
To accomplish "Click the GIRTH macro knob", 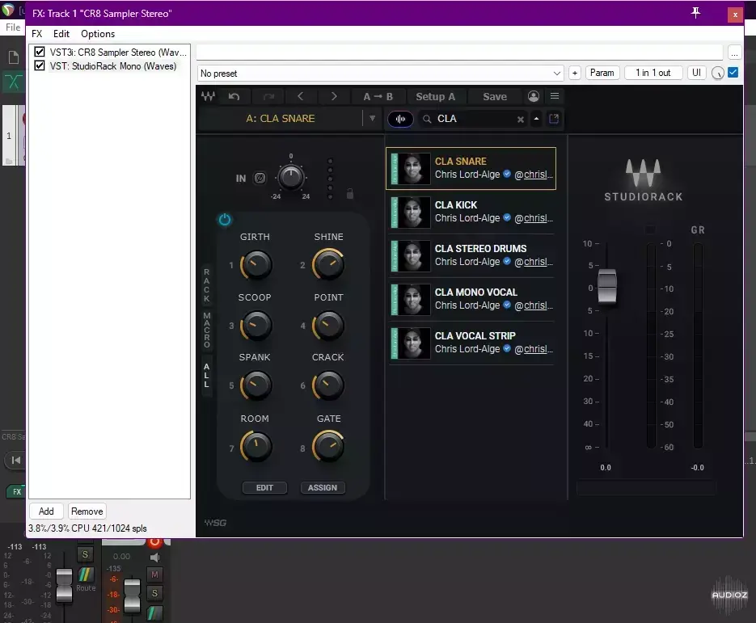I will pyautogui.click(x=256, y=264).
